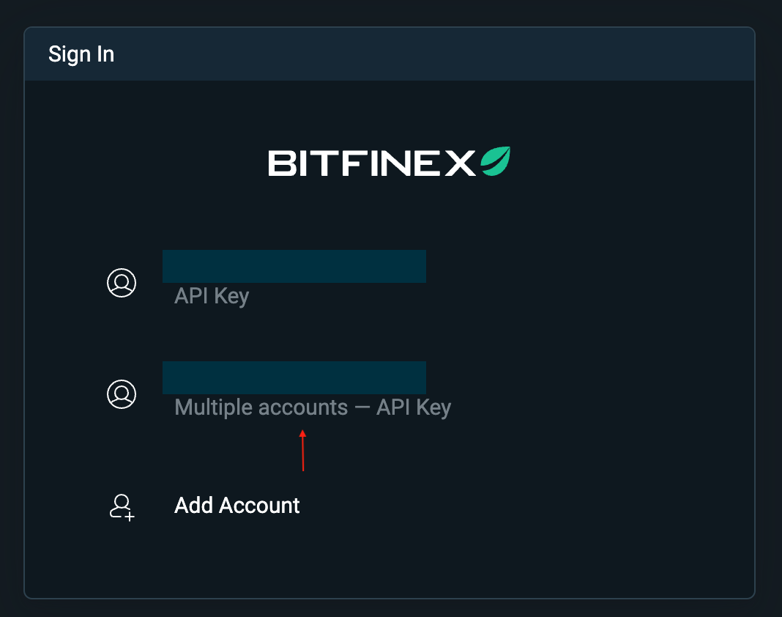Click the user avatar icon beside API Key account
The image size is (782, 617).
(122, 283)
